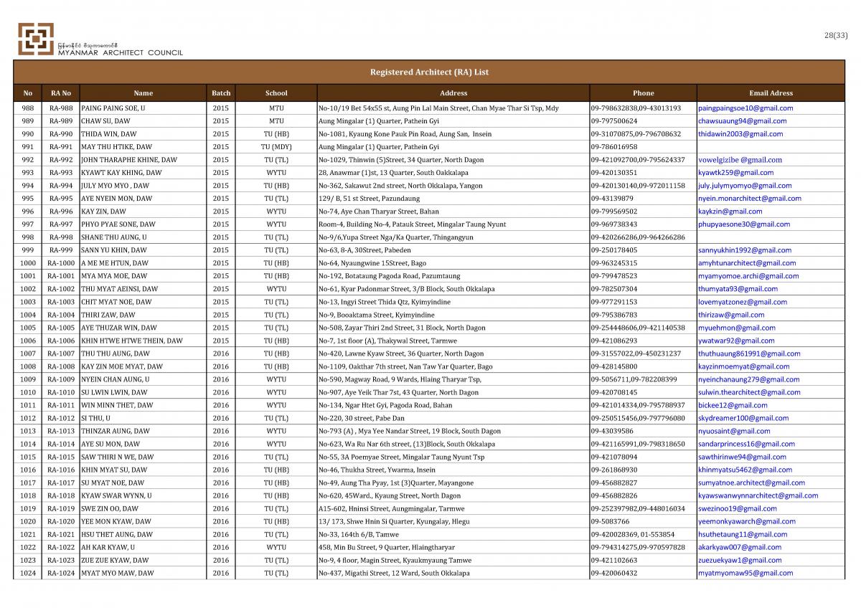Click name "KHIN HTWE HTWE THEIN, DAW"

131,341
